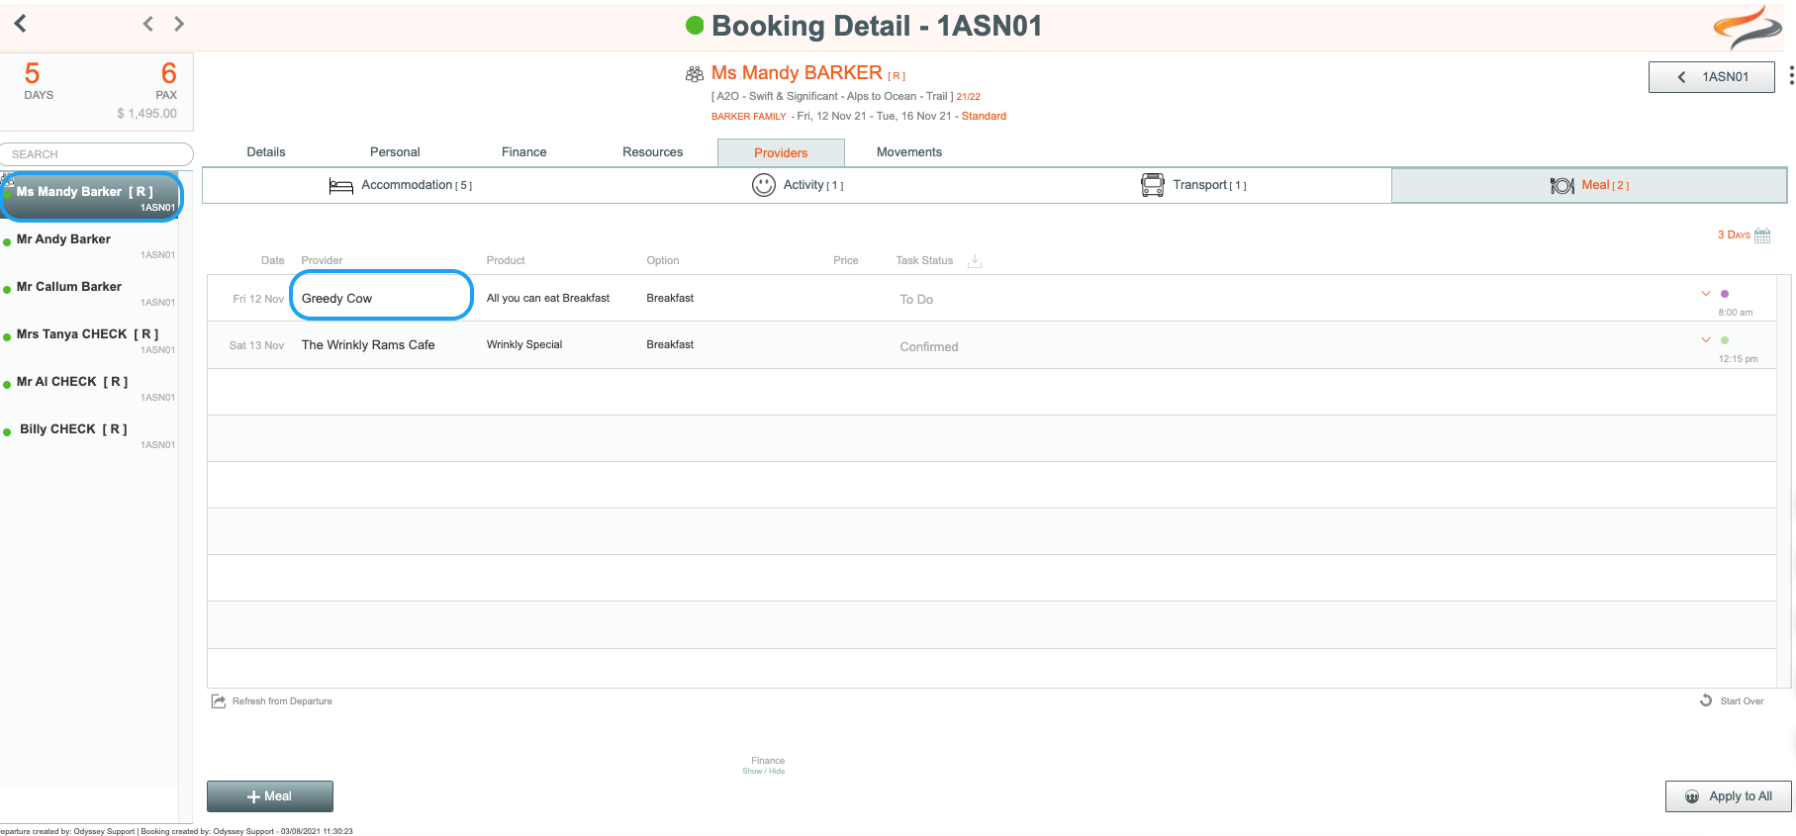Screen dimensions: 1796x836
Task: Expand the Wrinkly Rams Cafe row chevron
Action: click(1706, 339)
